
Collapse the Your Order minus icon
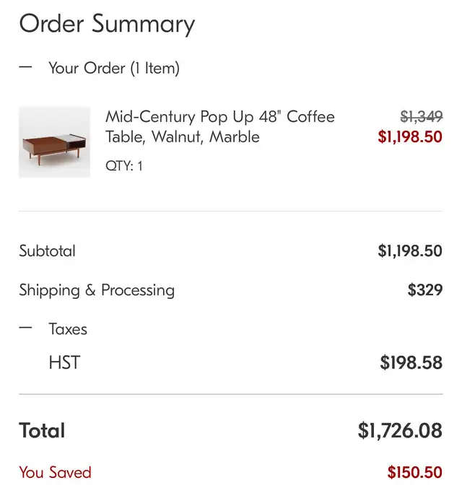coord(25,67)
